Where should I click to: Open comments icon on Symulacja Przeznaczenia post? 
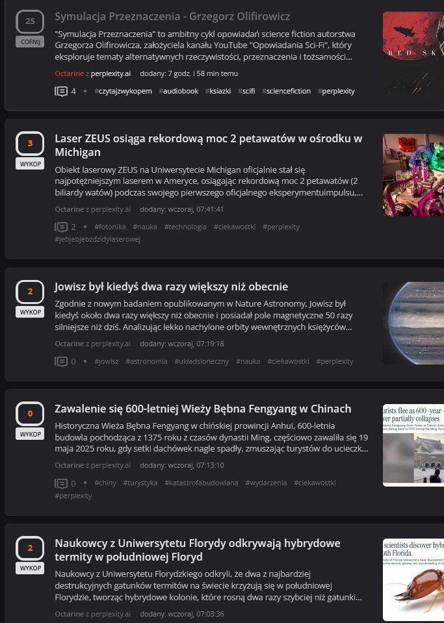click(61, 92)
